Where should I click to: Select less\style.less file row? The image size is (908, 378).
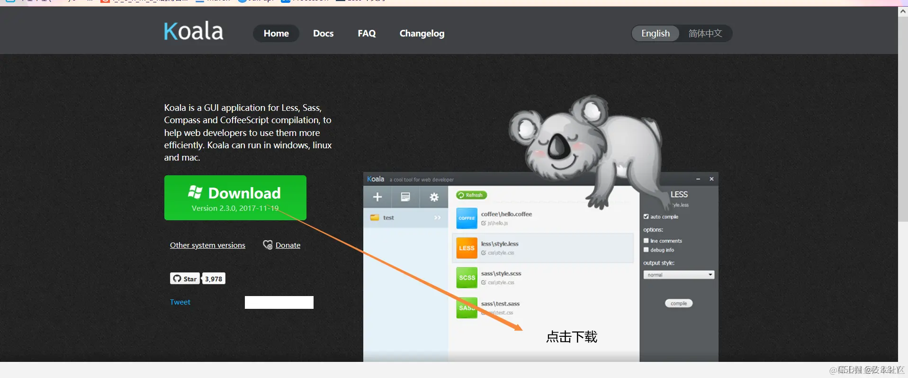click(x=543, y=248)
